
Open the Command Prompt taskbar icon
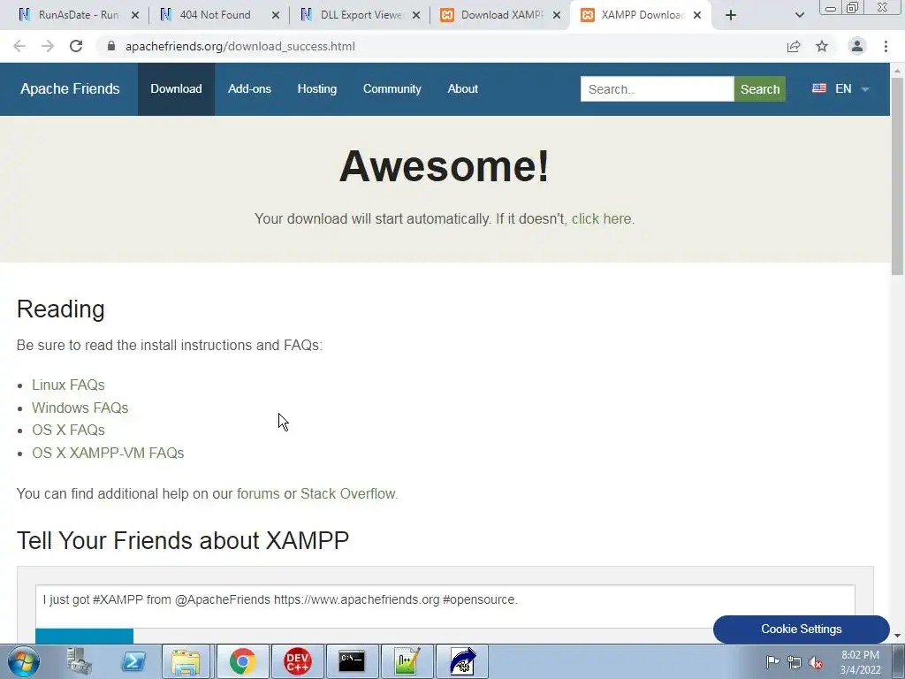(x=352, y=661)
